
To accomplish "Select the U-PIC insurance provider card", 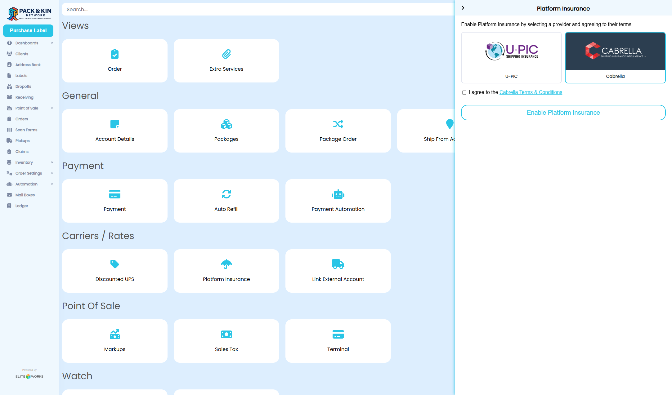I will 511,58.
